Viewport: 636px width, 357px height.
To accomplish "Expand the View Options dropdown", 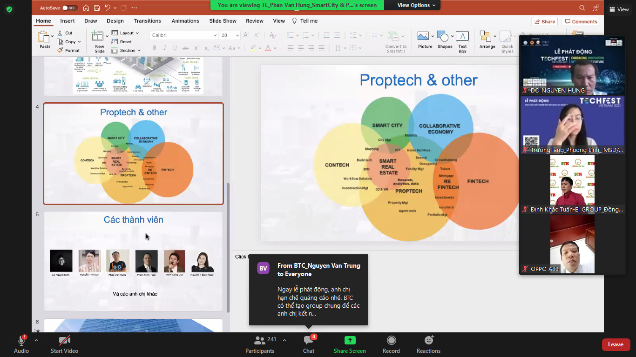I will point(416,5).
